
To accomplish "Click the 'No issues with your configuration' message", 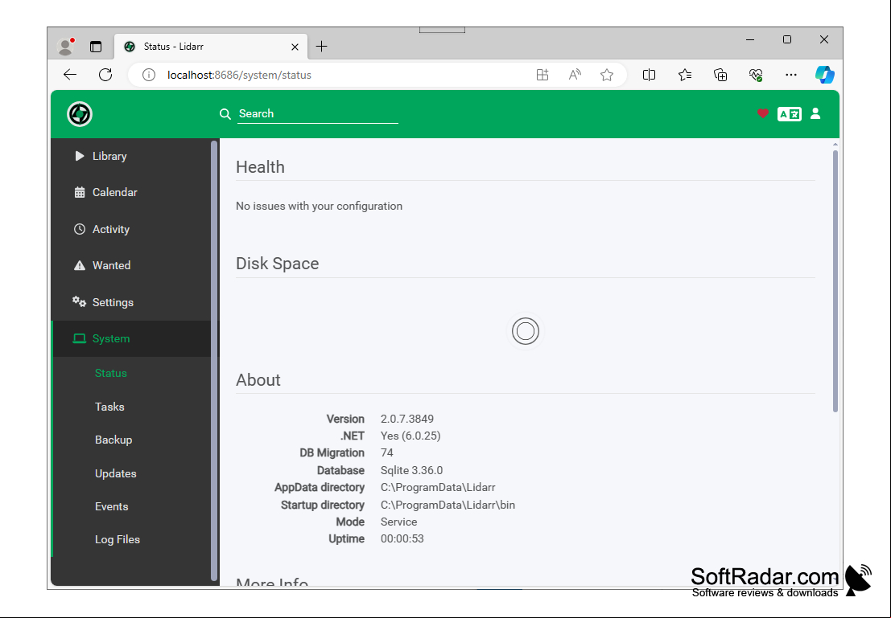I will point(319,206).
